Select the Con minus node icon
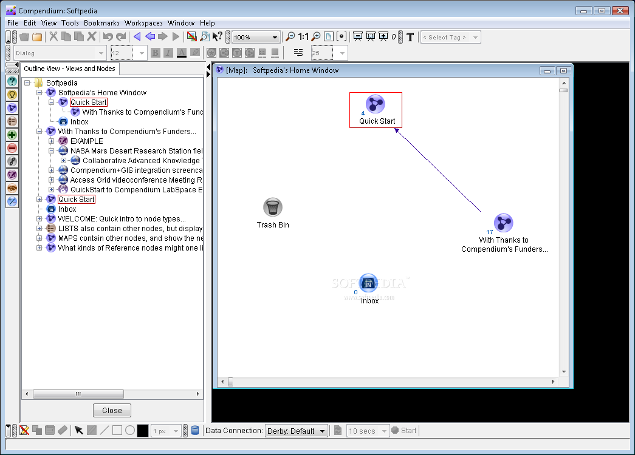The height and width of the screenshot is (455, 635). pyautogui.click(x=12, y=148)
